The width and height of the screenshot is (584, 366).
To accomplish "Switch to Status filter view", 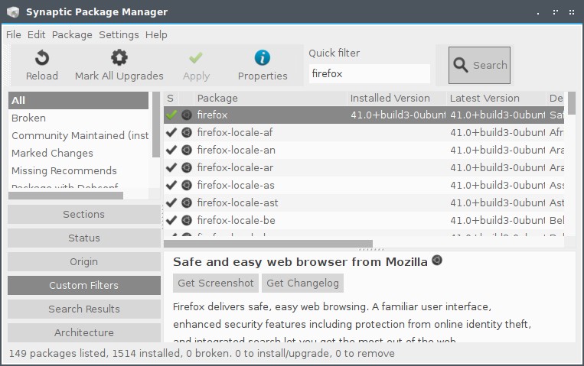I will (83, 238).
